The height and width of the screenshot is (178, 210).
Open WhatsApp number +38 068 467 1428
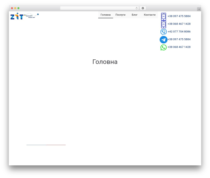(x=179, y=47)
